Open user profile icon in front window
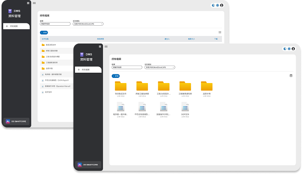The height and width of the screenshot is (174, 302). [x=294, y=49]
